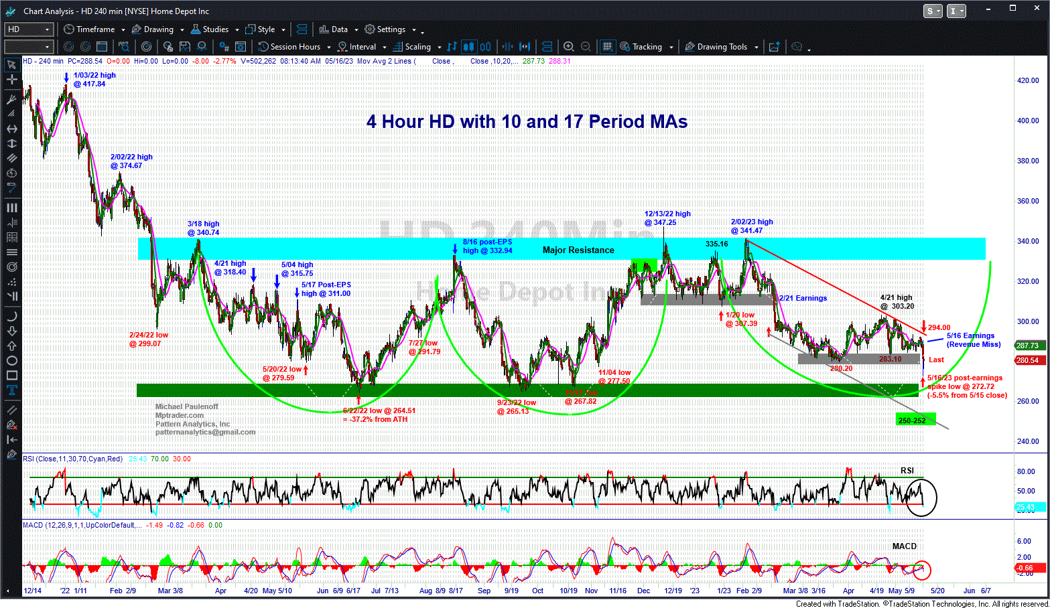Toggle the line-on-close chart style
Screen dimensions: 1050x608
point(452,47)
